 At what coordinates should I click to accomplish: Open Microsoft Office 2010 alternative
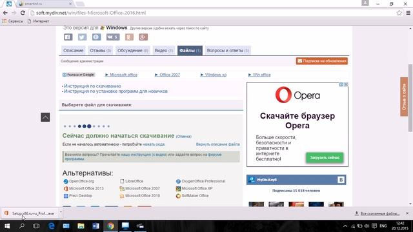coord(143,196)
